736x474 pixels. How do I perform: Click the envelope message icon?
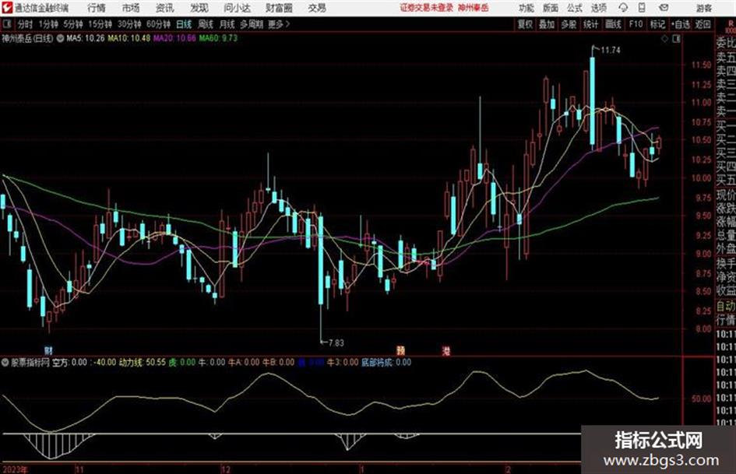pos(664,8)
